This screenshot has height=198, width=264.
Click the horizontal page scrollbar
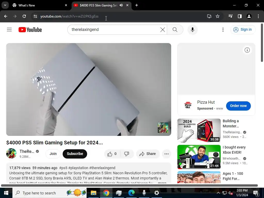click(129, 186)
